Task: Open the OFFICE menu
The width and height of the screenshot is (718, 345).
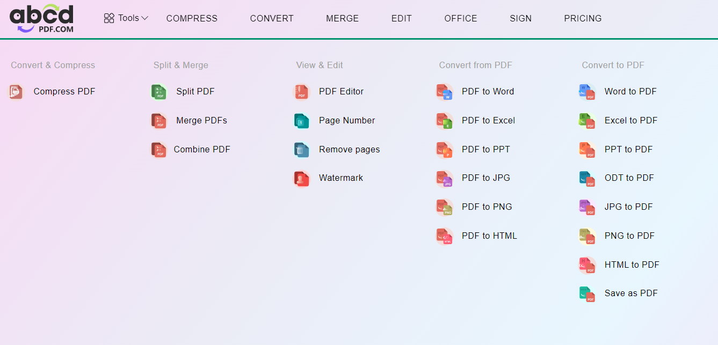Action: [461, 18]
